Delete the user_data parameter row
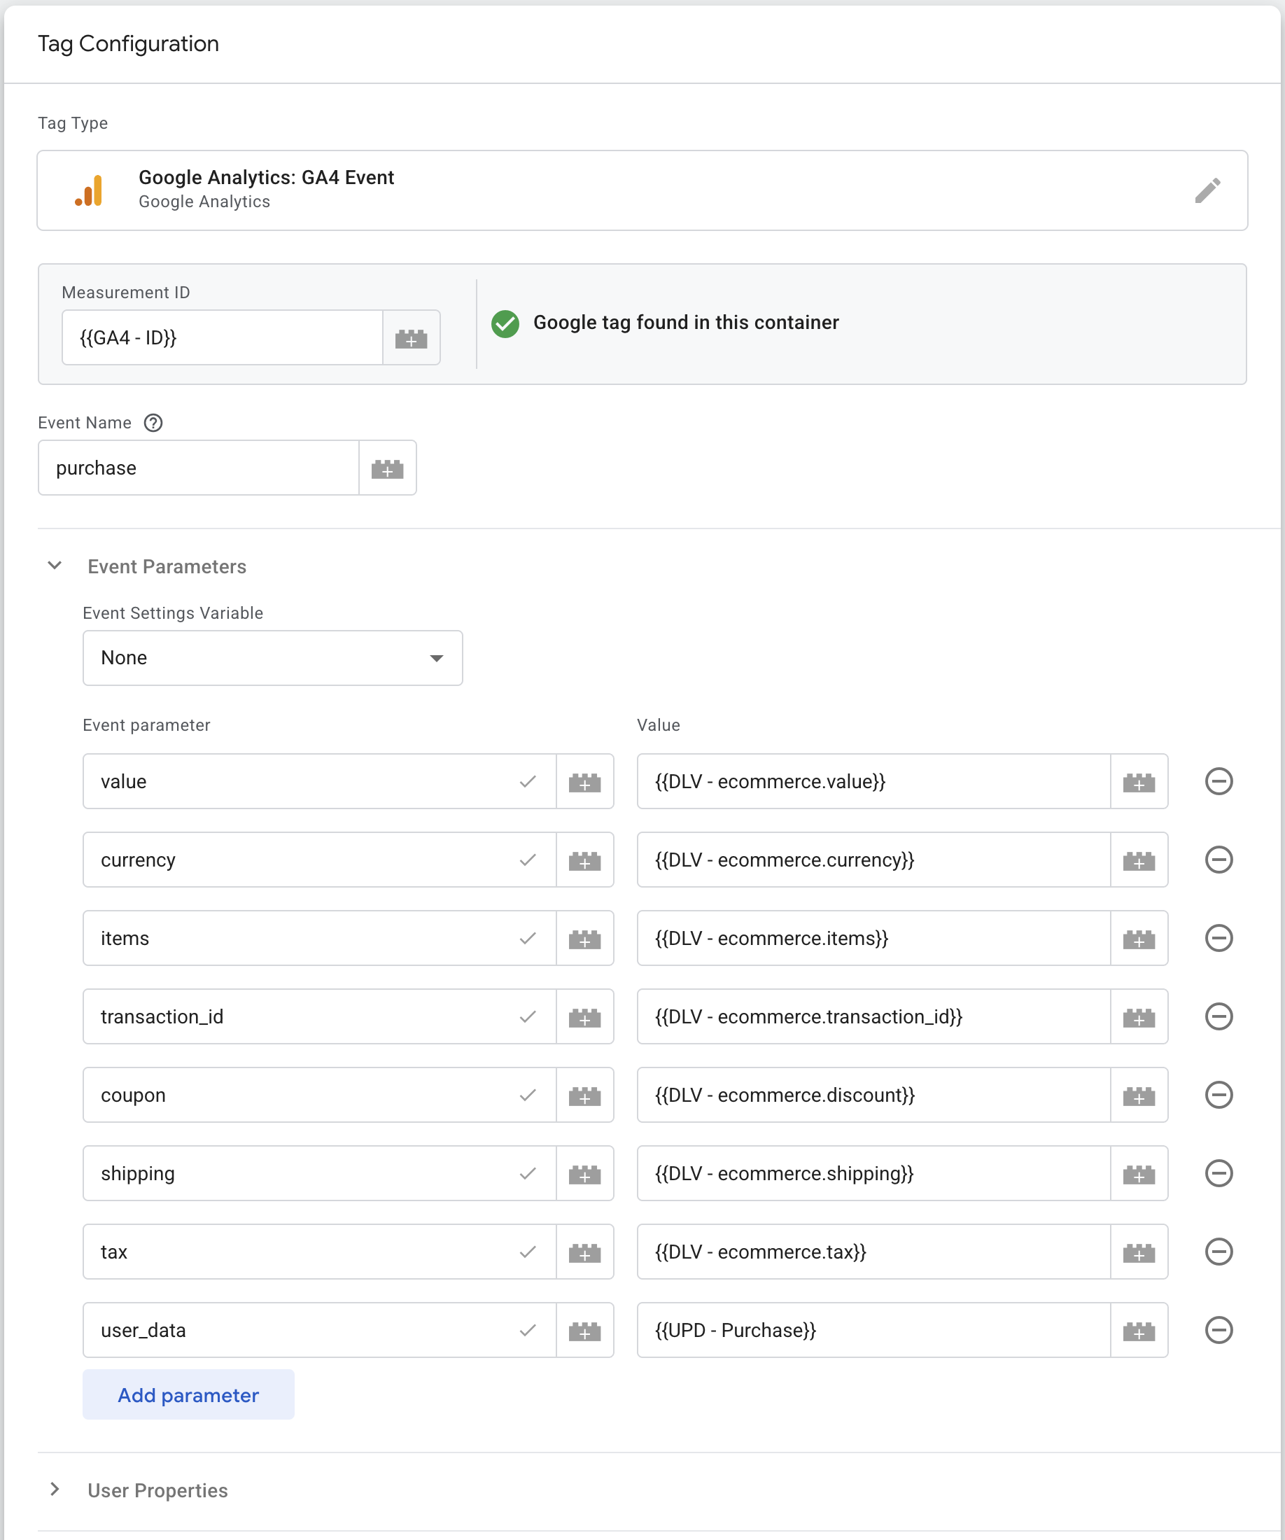Image resolution: width=1285 pixels, height=1540 pixels. tap(1219, 1330)
